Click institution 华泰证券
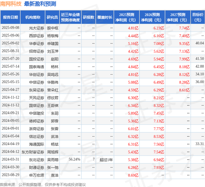The height and width of the screenshot is (187, 205). click(37, 43)
